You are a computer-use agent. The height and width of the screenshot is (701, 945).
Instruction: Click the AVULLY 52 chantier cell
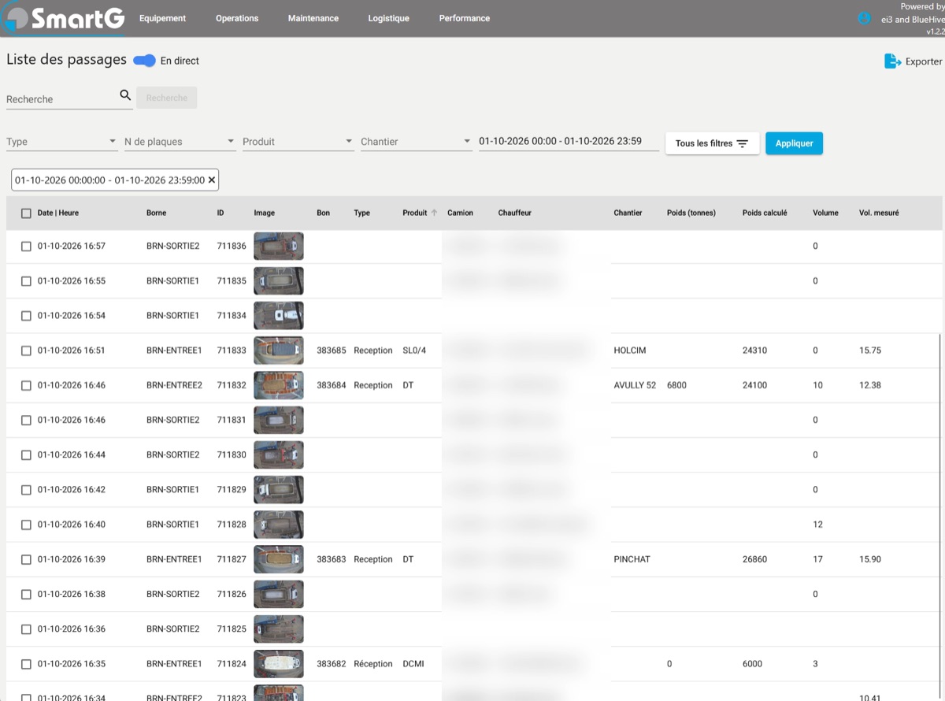click(x=635, y=385)
